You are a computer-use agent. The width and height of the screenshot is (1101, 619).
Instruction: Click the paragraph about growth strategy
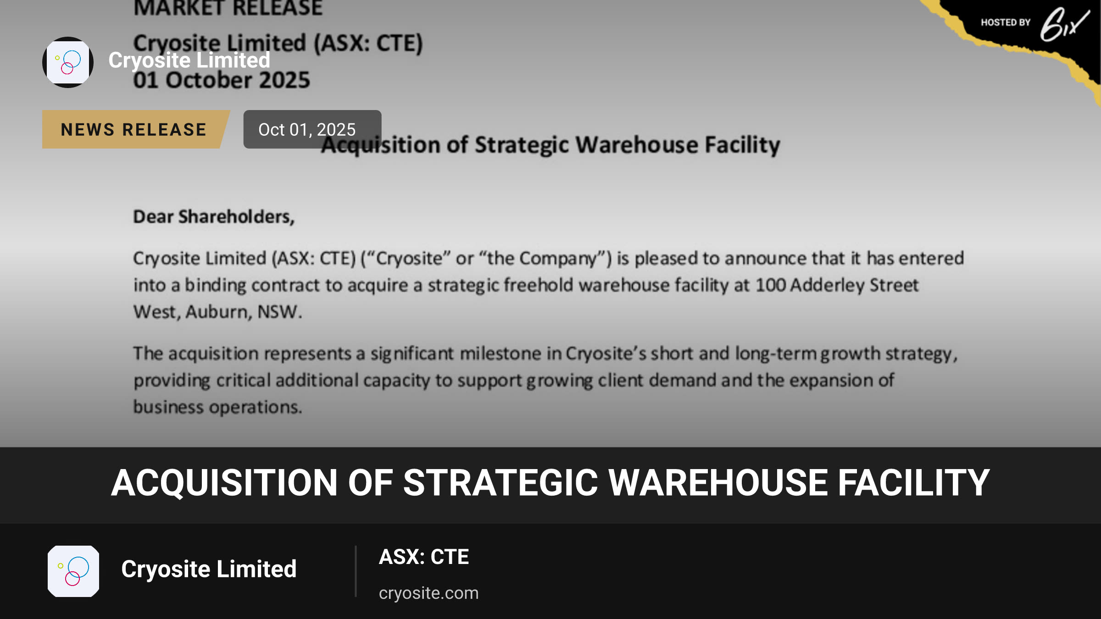(546, 380)
